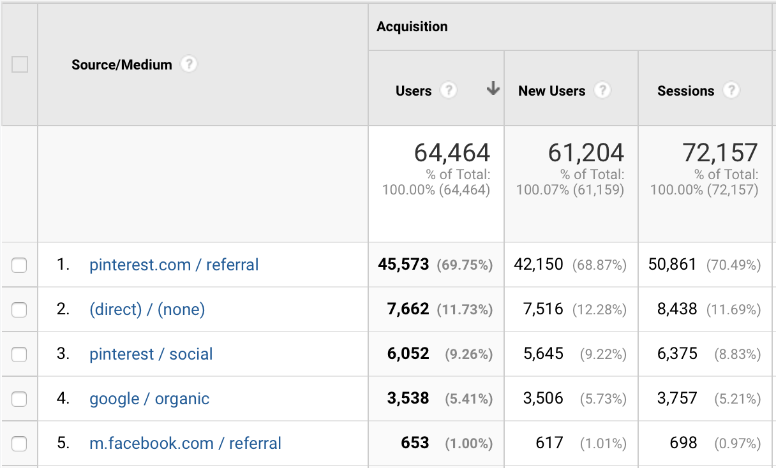Click the Users column sort arrow

click(x=493, y=90)
